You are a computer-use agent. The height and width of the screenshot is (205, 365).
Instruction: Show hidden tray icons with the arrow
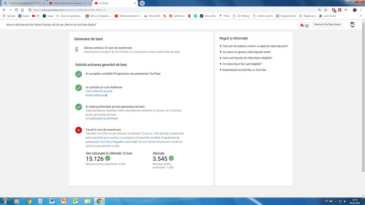click(335, 201)
